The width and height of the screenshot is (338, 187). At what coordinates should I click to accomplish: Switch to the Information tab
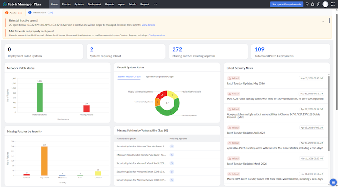(x=41, y=13)
